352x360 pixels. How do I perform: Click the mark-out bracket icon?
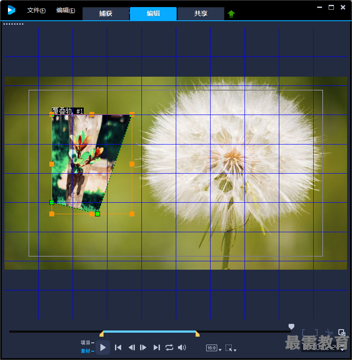point(315,332)
